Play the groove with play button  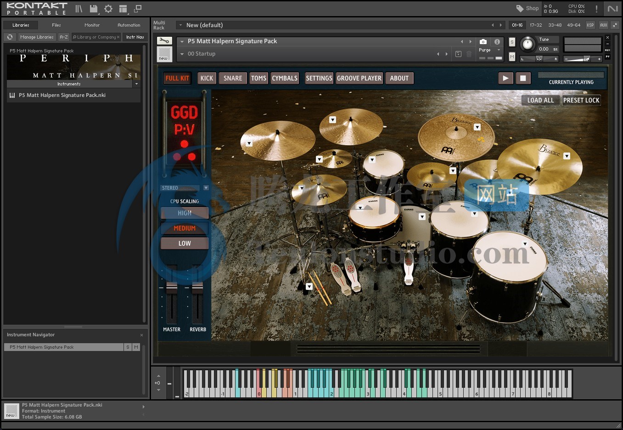505,78
